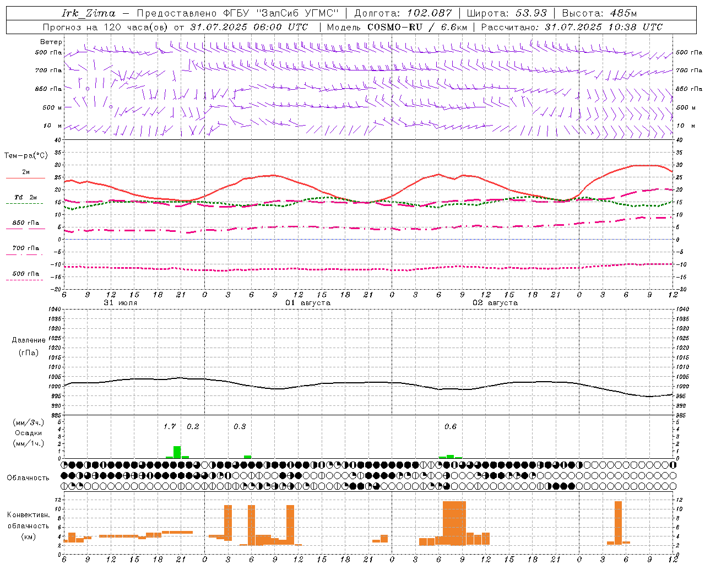Click the Тем-ра(°C) temperature axis title
The height and width of the screenshot is (564, 705).
coord(26,156)
